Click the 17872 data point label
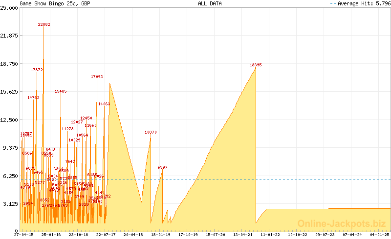 coord(37,70)
